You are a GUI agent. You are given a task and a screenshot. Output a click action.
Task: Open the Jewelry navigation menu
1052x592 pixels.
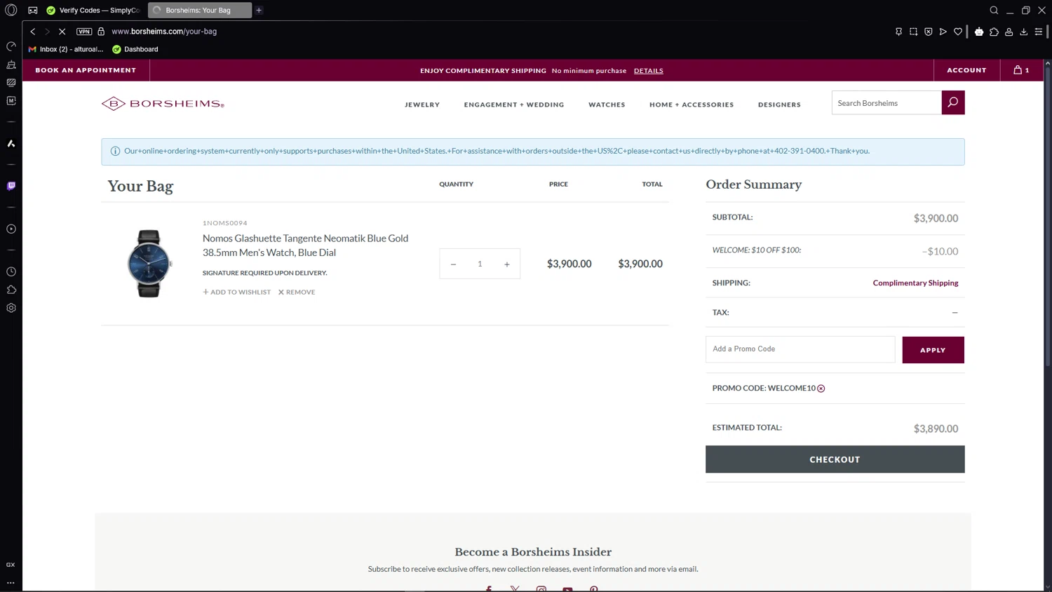click(422, 105)
